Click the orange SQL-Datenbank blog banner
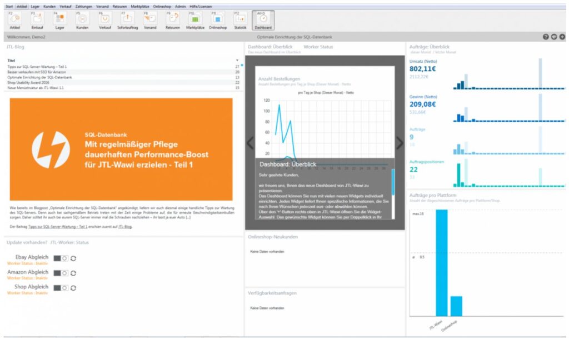 pyautogui.click(x=121, y=149)
